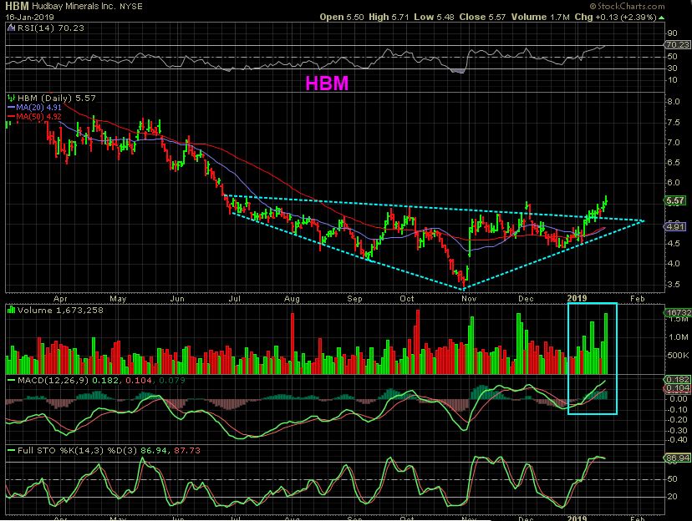692x521 pixels.
Task: Click the 90 level on the RSI axis
Action: point(672,33)
